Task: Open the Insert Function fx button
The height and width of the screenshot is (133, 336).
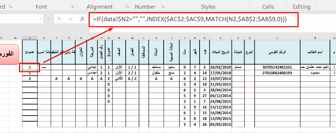Action: pyautogui.click(x=82, y=19)
